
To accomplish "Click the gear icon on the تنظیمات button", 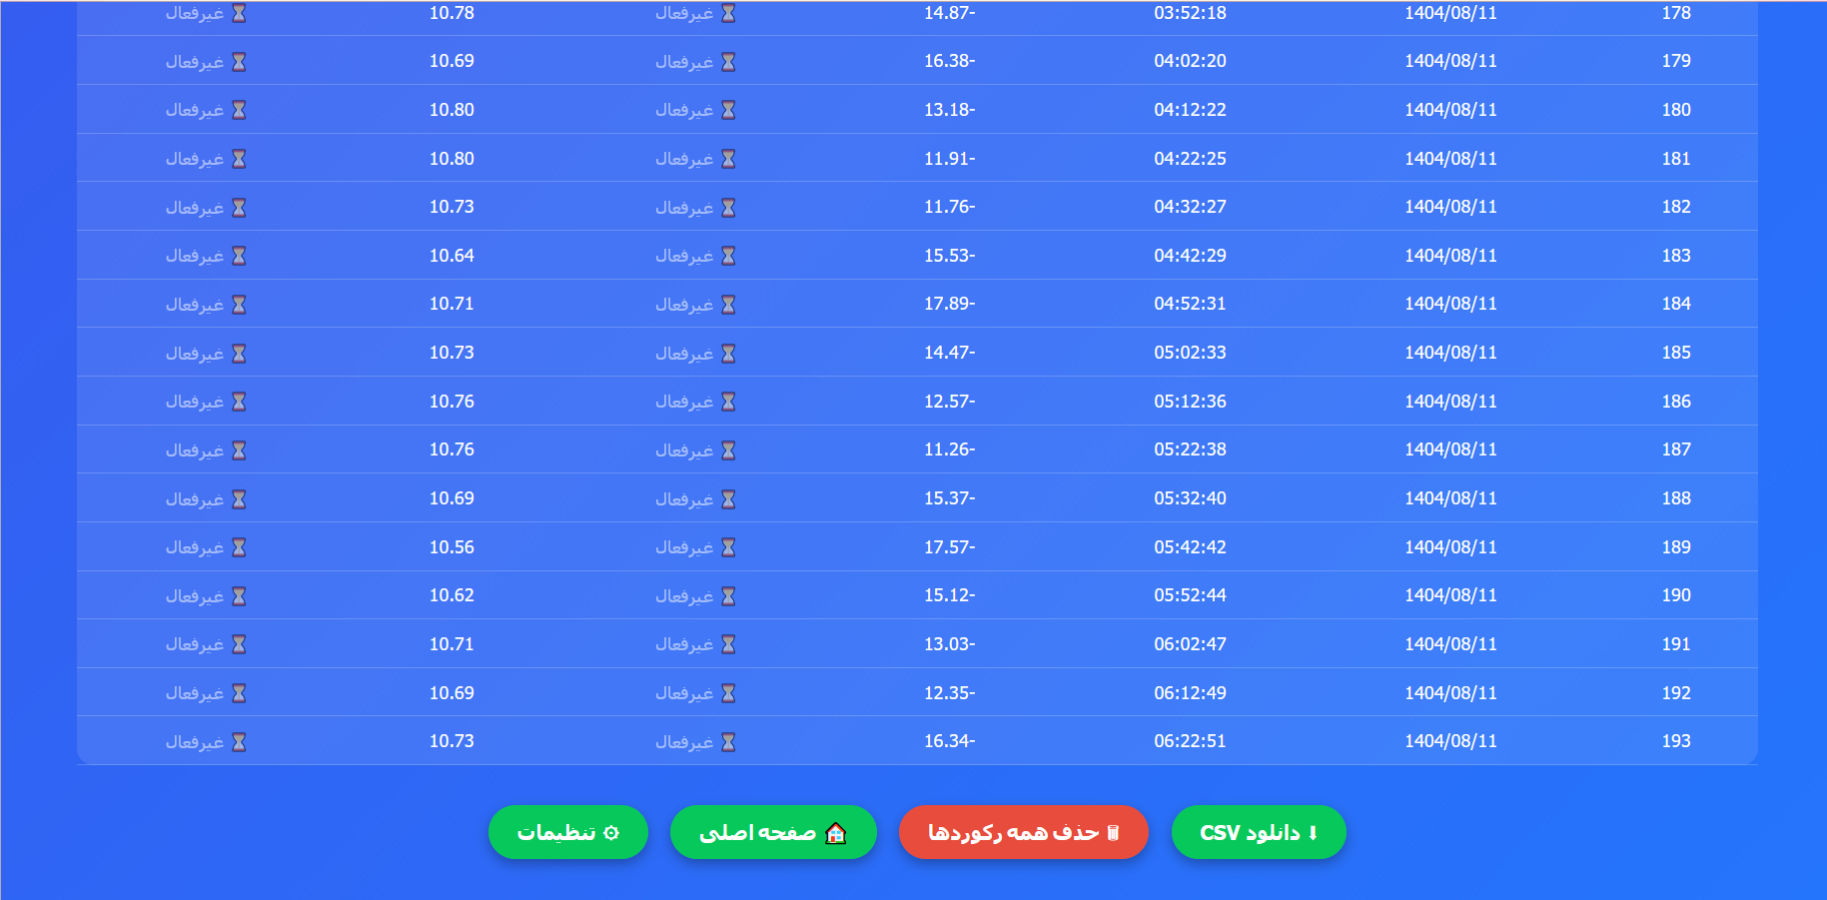I will [x=611, y=833].
